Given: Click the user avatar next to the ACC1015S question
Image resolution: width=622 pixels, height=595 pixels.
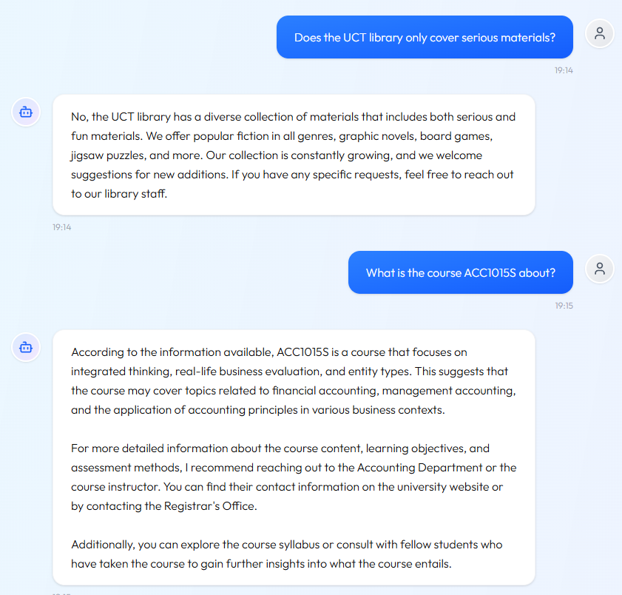Looking at the screenshot, I should (599, 269).
